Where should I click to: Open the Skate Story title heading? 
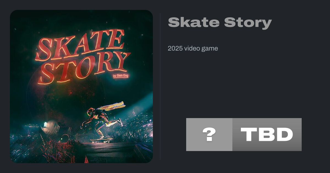coord(220,23)
